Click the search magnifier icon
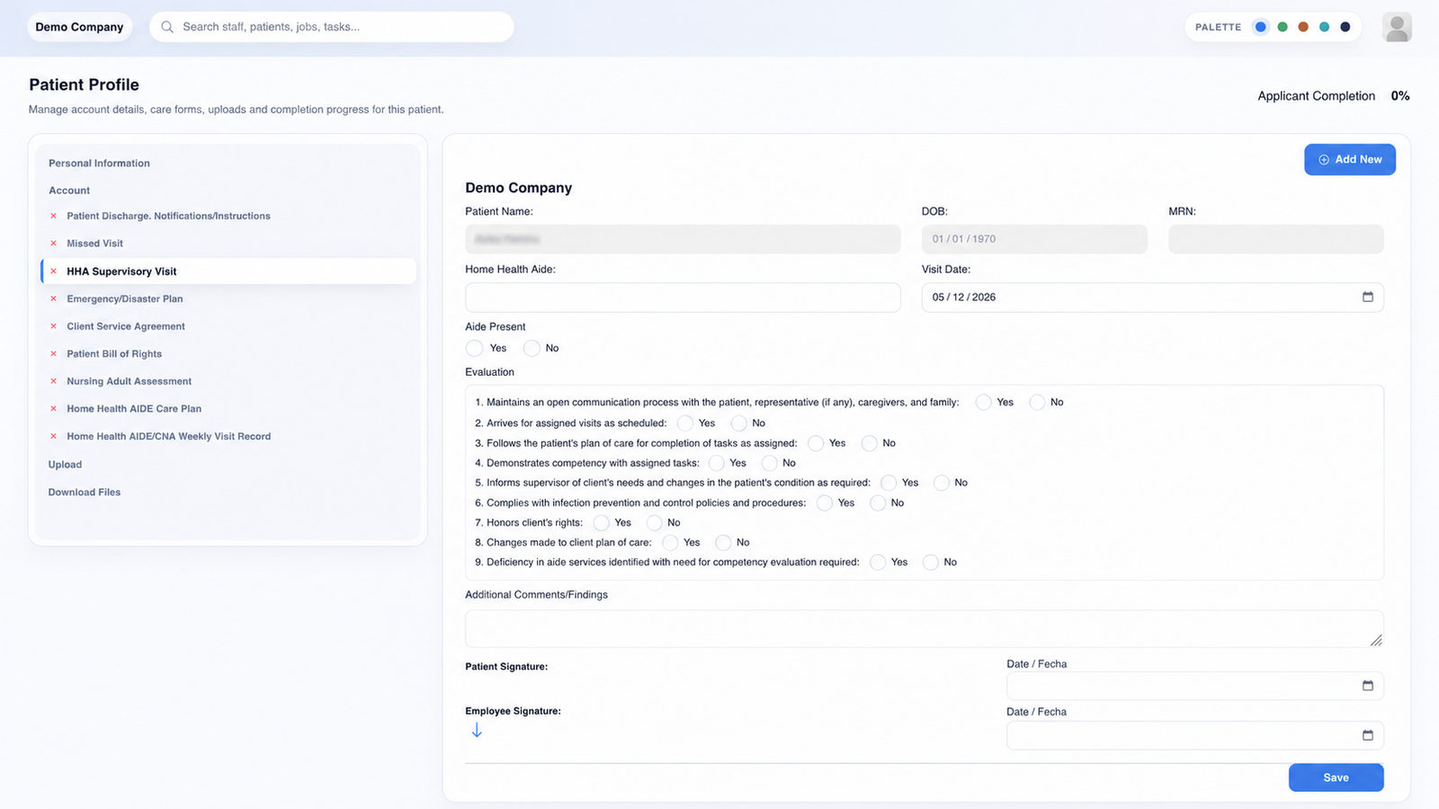Screen dimensions: 1439x809 [167, 27]
